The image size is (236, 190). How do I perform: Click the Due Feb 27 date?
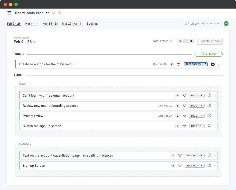[165, 116]
